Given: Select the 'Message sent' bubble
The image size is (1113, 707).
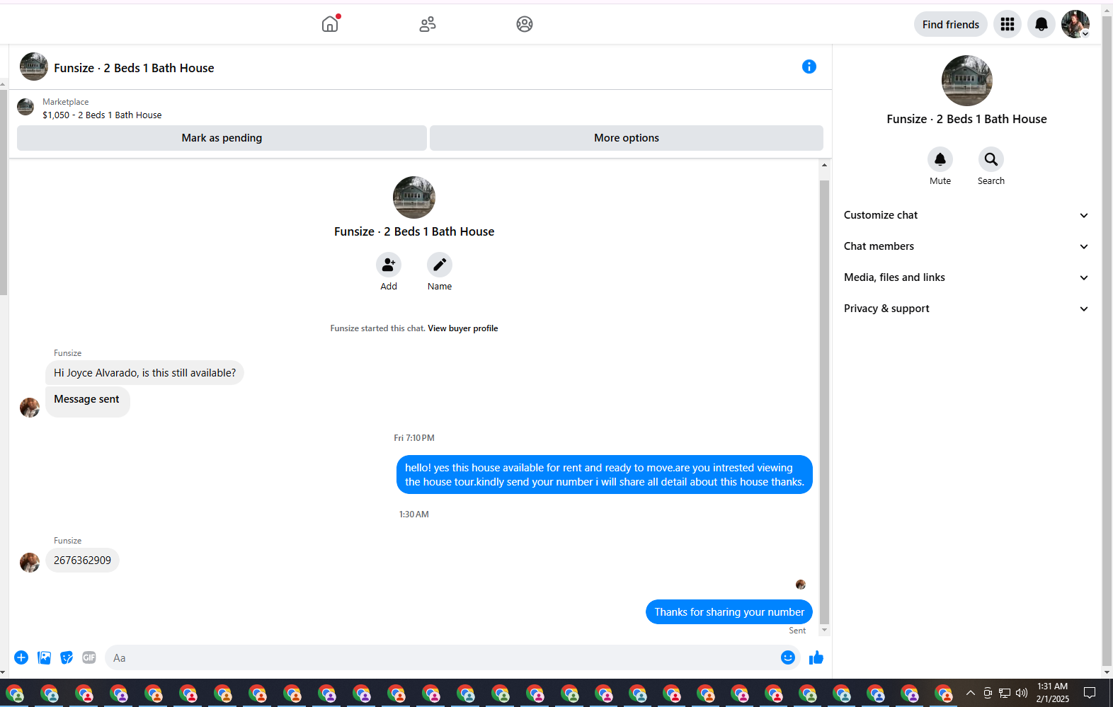Looking at the screenshot, I should tap(88, 402).
